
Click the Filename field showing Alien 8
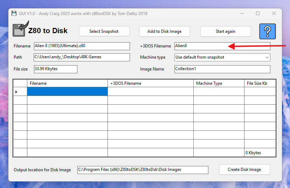[x=82, y=46]
